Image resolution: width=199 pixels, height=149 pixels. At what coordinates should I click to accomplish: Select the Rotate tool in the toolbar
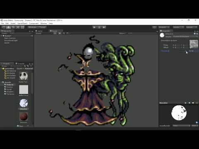(13, 27)
